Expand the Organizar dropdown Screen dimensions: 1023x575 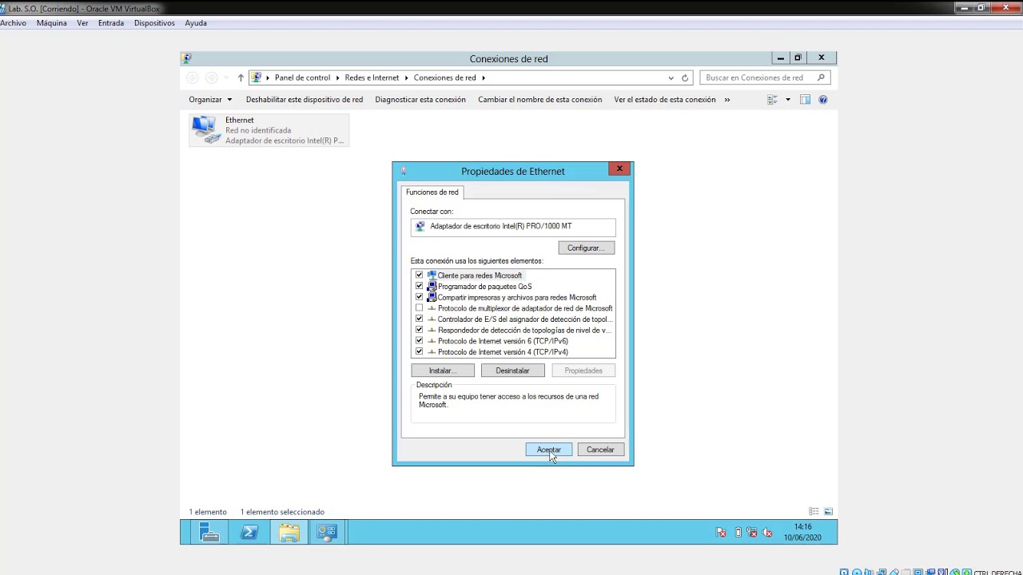coord(210,100)
